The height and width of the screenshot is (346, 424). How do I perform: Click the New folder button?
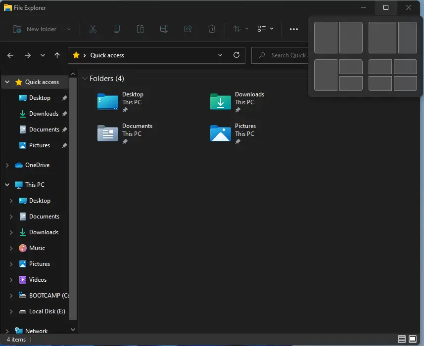35,29
